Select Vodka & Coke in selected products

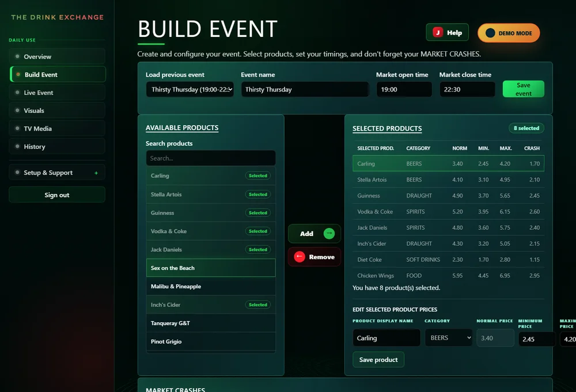pos(448,211)
